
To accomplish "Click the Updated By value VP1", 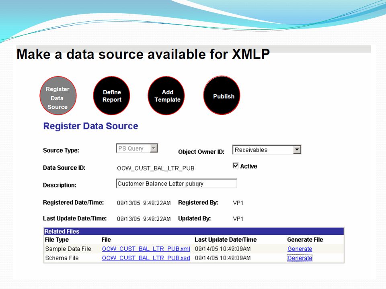I will [x=238, y=219].
